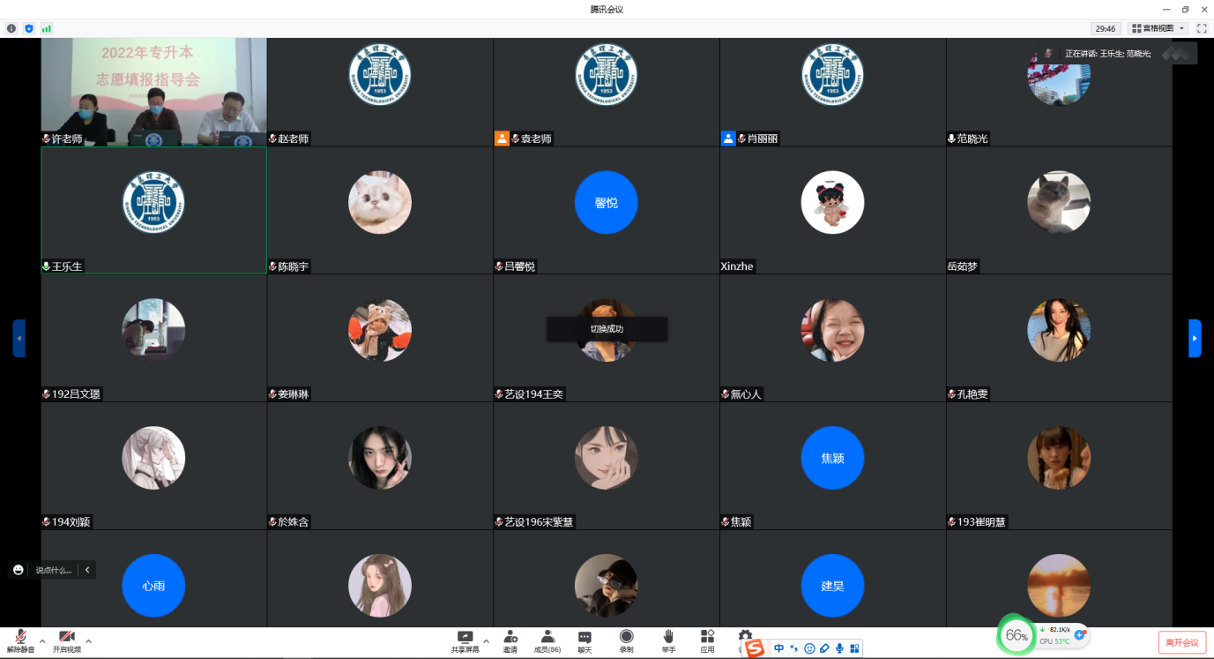This screenshot has width=1214, height=659.
Task: Expand audio options arrow beside 解除静音
Action: (42, 640)
